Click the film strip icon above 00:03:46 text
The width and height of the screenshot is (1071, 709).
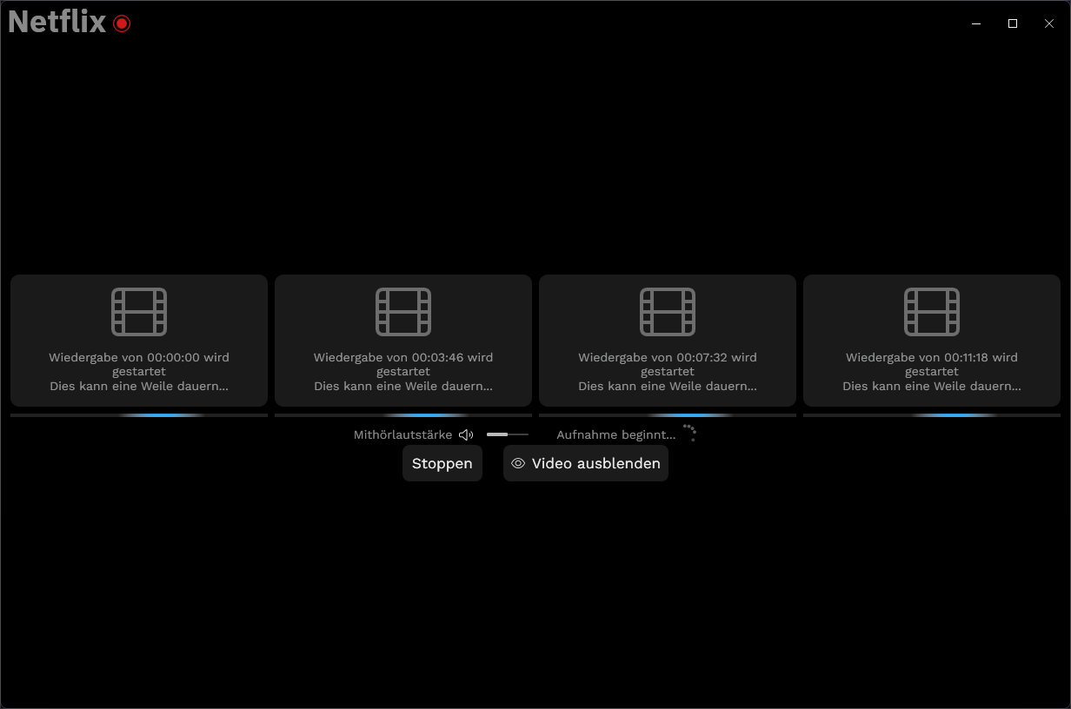click(403, 312)
